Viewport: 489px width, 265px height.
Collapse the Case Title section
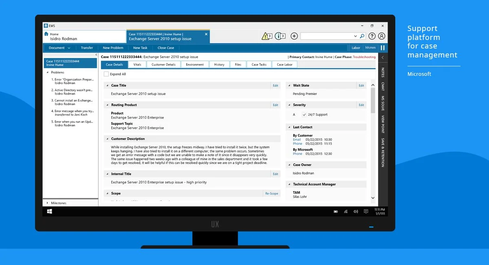[x=107, y=86]
